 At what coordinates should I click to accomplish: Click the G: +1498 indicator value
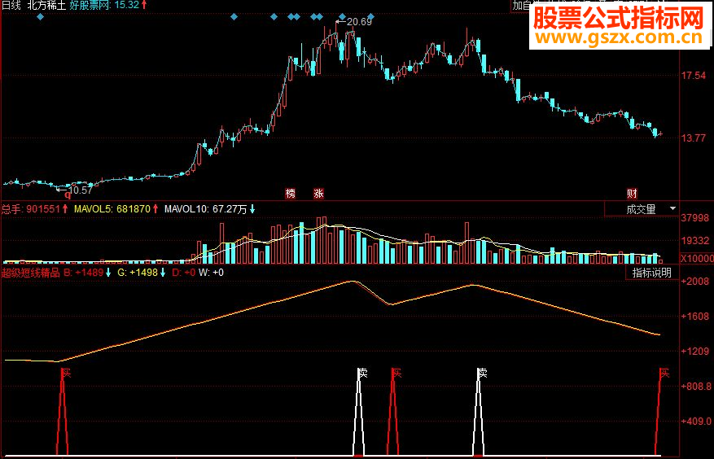[x=141, y=273]
